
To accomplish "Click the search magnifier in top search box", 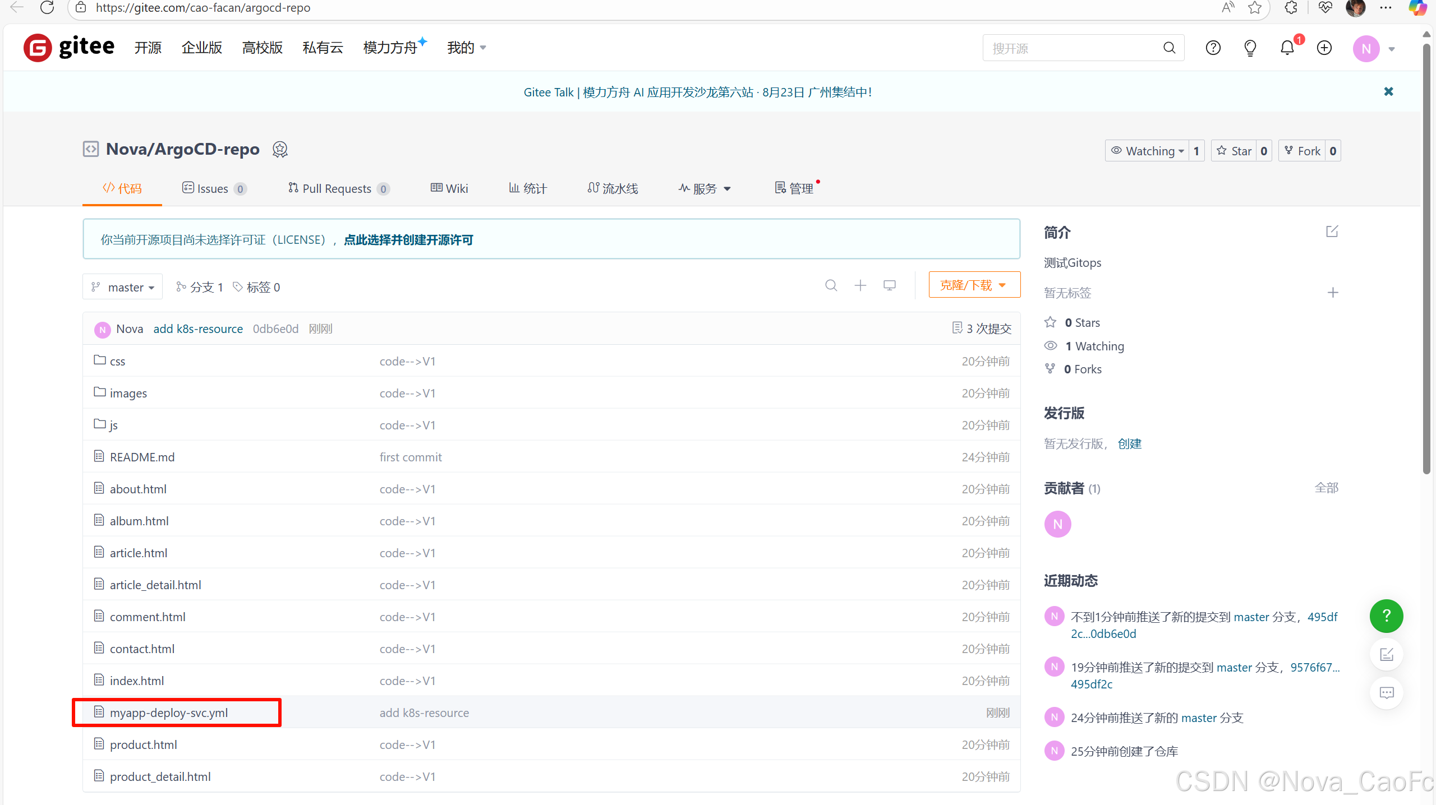I will click(1169, 48).
